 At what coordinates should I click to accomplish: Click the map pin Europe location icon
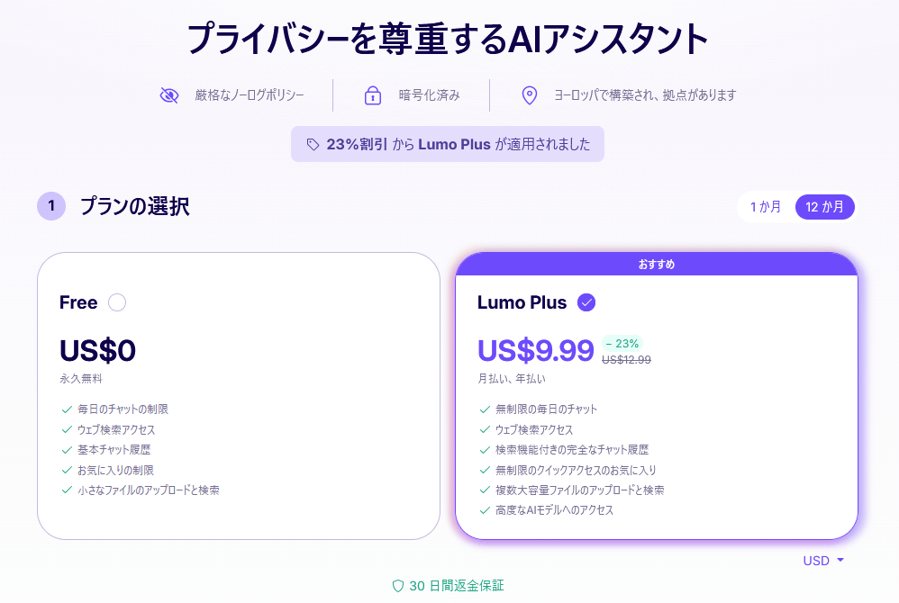coord(530,95)
